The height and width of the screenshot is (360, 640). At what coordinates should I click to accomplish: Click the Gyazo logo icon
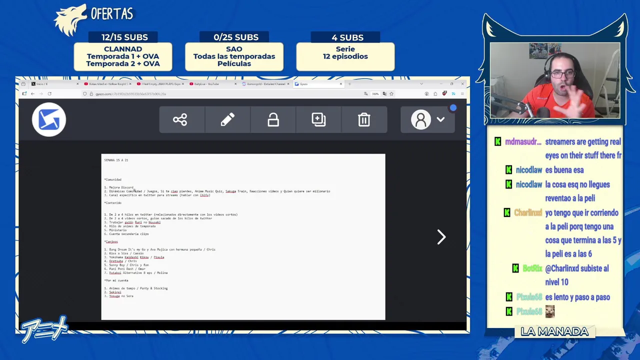[49, 119]
